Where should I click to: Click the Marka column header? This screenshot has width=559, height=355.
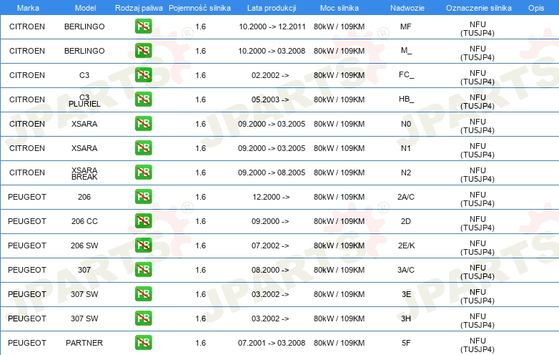pyautogui.click(x=27, y=7)
